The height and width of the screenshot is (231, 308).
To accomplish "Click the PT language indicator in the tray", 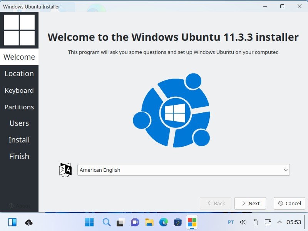I will click(x=231, y=222).
